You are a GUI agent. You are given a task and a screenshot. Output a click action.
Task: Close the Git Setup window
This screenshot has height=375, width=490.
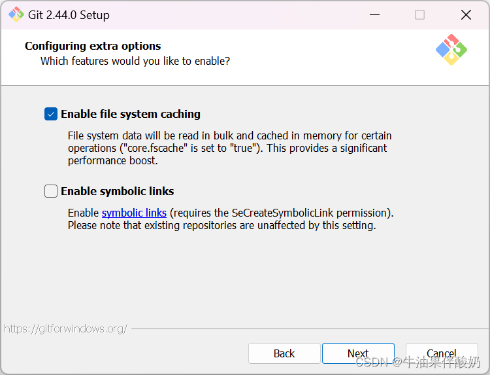click(466, 14)
